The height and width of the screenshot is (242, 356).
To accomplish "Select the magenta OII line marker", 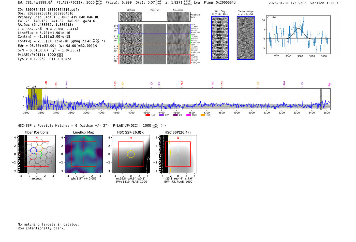I will (x=213, y=85).
